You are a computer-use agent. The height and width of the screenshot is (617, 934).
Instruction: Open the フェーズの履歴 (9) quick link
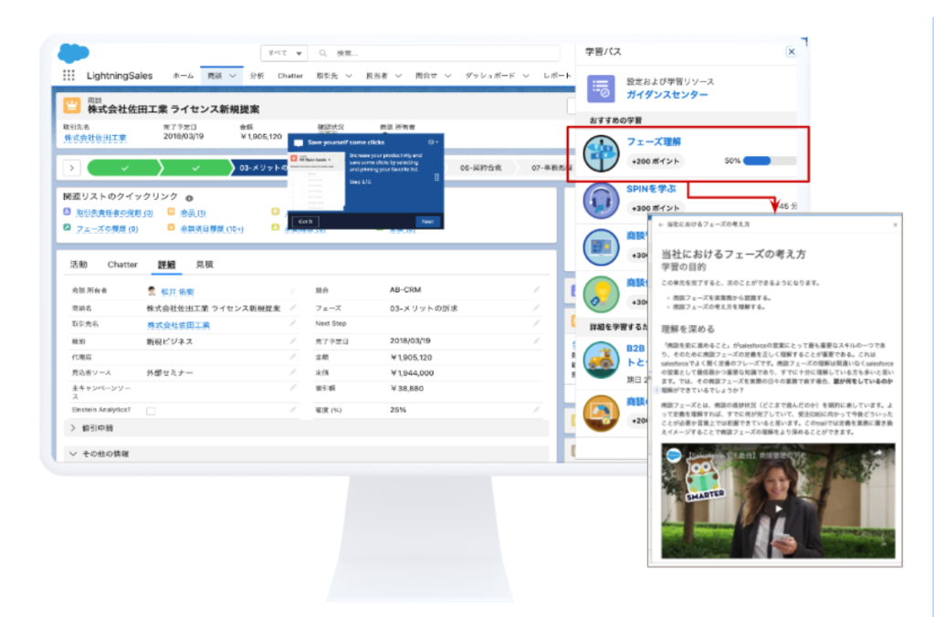(x=107, y=229)
